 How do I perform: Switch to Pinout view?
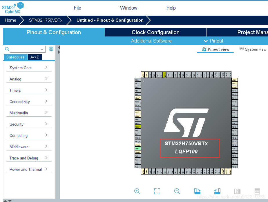click(x=215, y=49)
